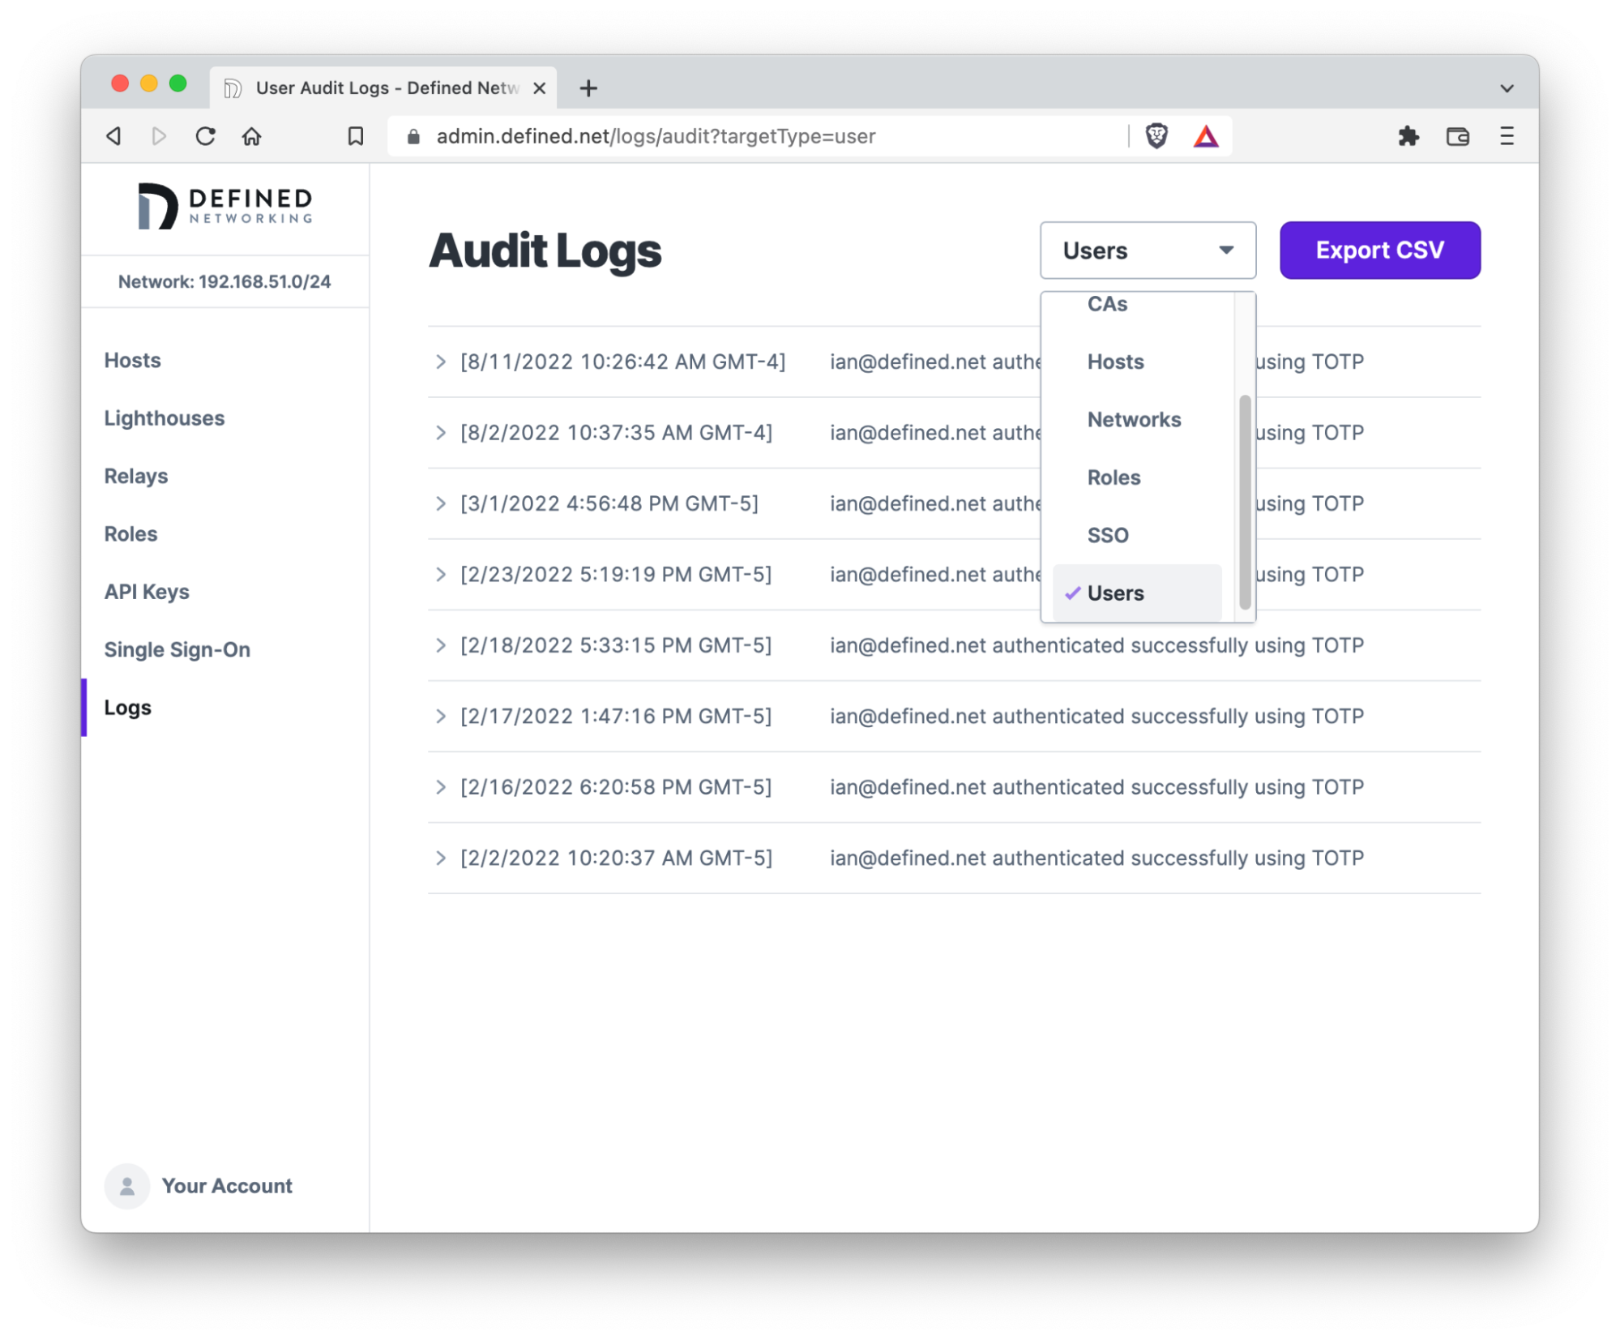The width and height of the screenshot is (1620, 1340).
Task: Expand the 2/18/2022 log entry
Action: [x=442, y=644]
